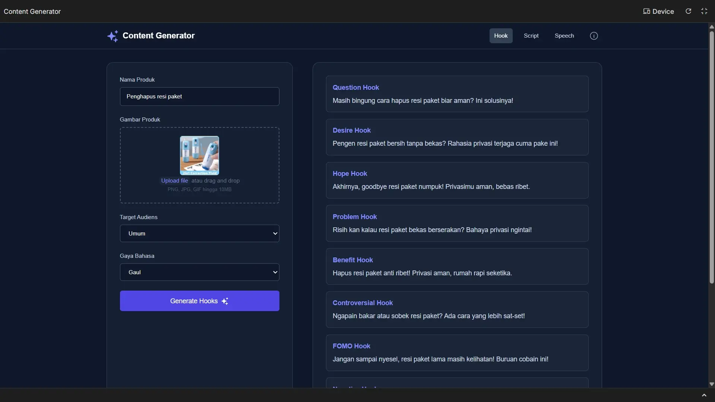Click the scrollbar down arrow
The height and width of the screenshot is (402, 715).
click(x=712, y=384)
